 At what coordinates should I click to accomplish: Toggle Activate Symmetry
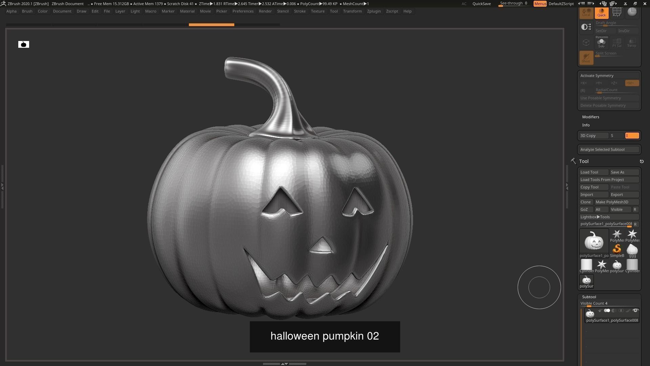[x=609, y=76]
